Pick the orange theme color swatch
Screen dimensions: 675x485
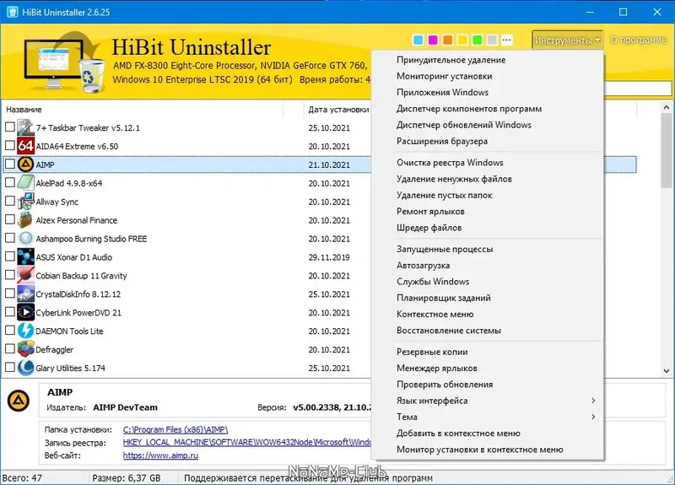coord(448,40)
